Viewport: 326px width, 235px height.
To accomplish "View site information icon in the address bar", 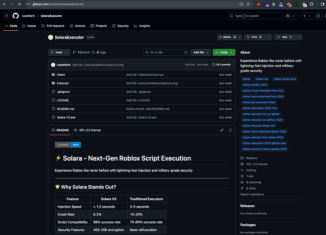I will 28,4.
